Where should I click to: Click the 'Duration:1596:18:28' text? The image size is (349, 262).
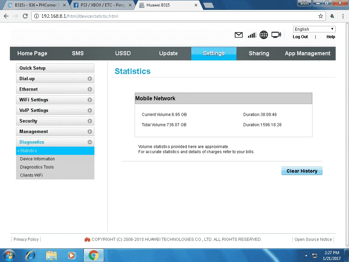(262, 125)
